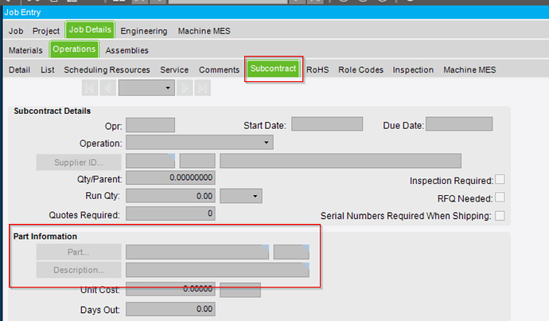The image size is (549, 321).
Task: Switch to the Materials tab
Action: click(25, 50)
